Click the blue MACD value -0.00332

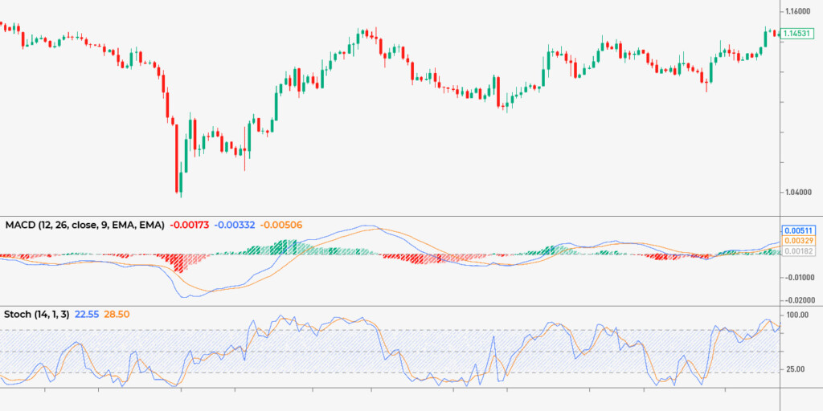pos(235,226)
